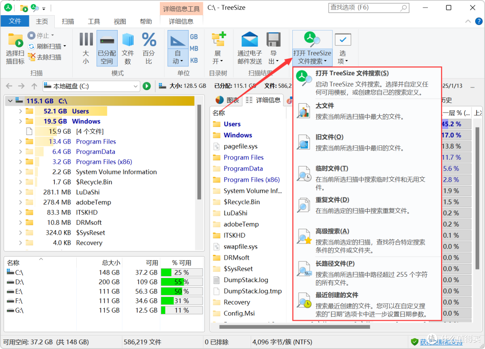
Task: Set the unit to MB
Action: (x=194, y=48)
